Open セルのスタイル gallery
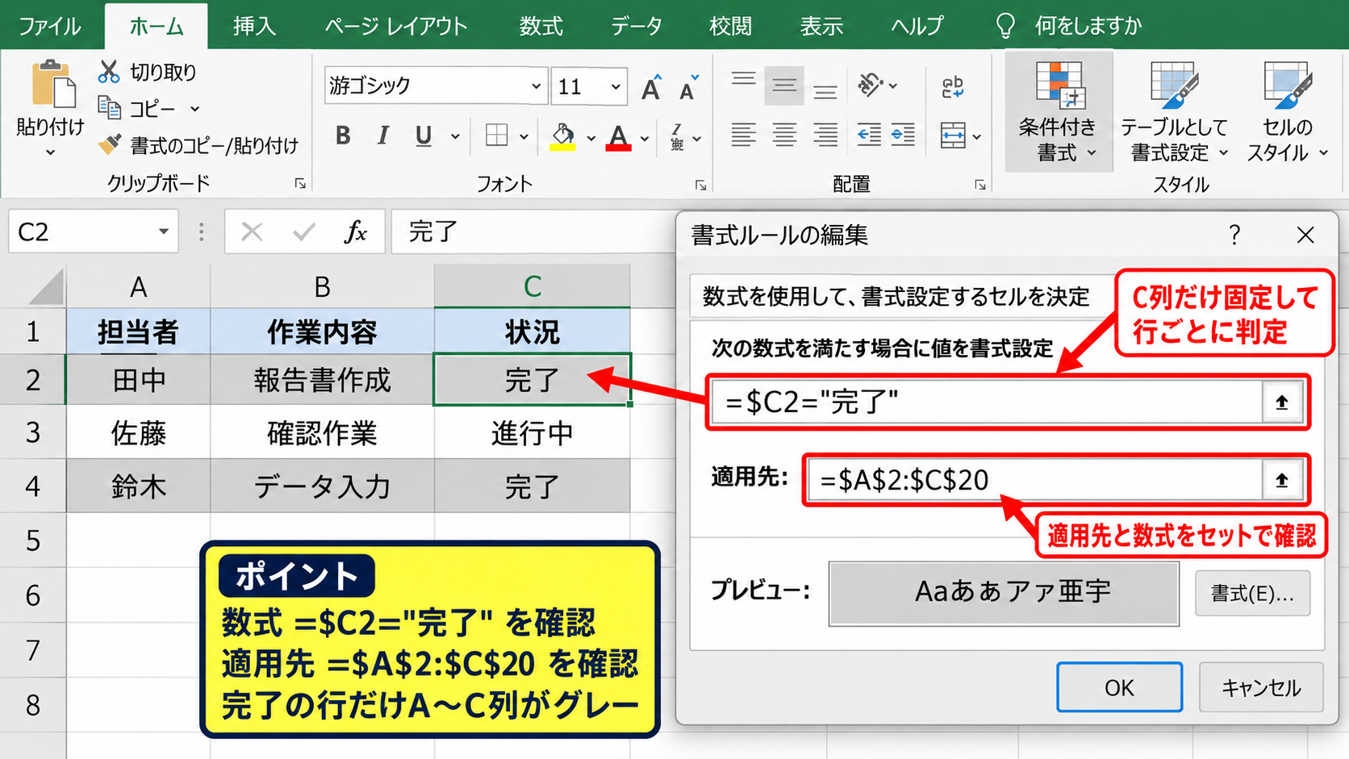 (1288, 111)
